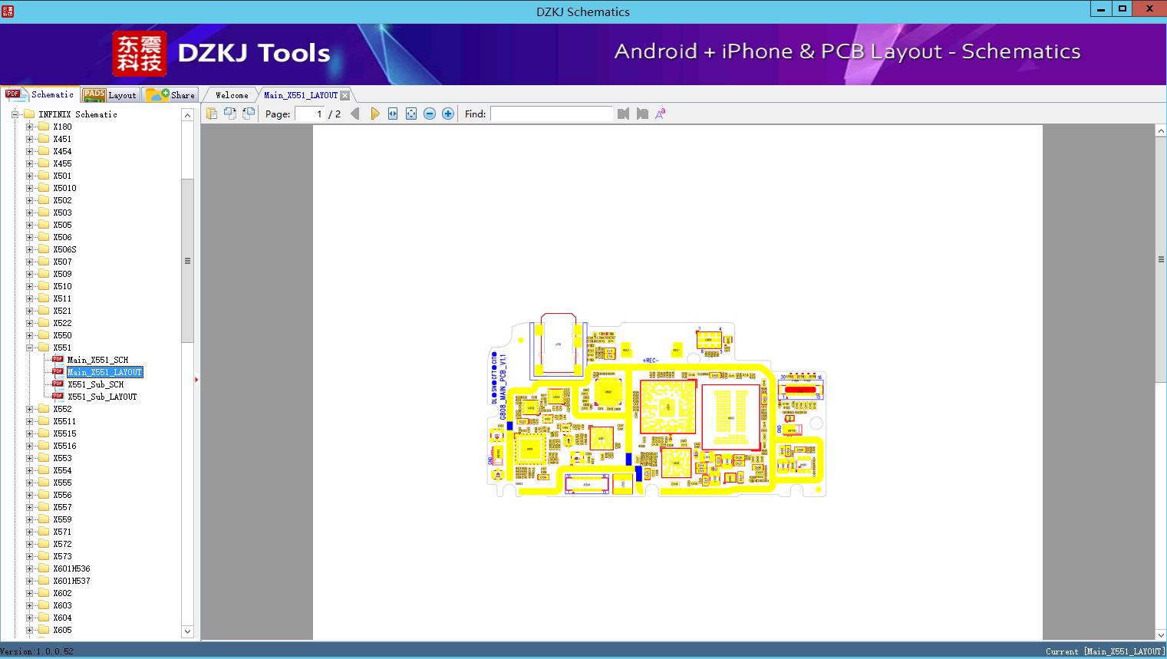Screen dimensions: 1167x659
Task: Zoom in with the plus button
Action: tap(448, 114)
